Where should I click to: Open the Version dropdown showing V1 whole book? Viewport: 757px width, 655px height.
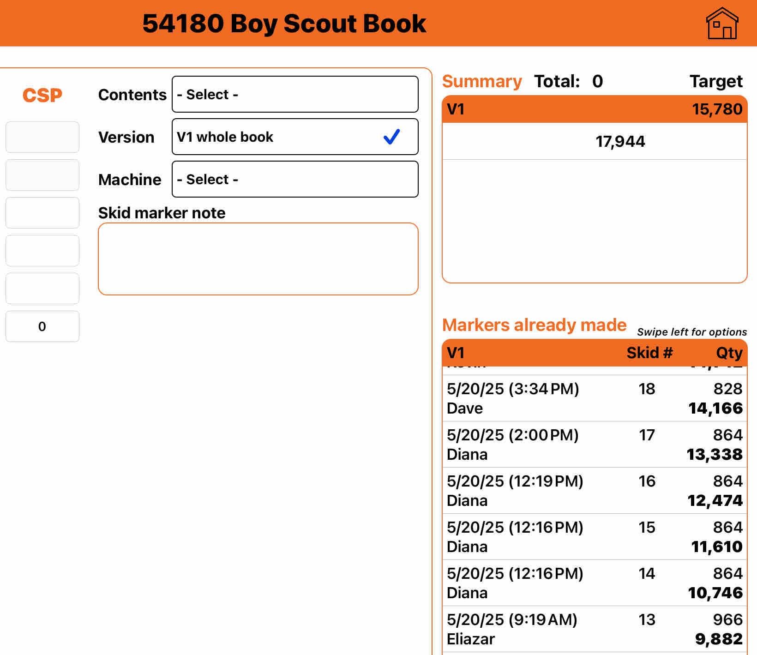point(277,137)
